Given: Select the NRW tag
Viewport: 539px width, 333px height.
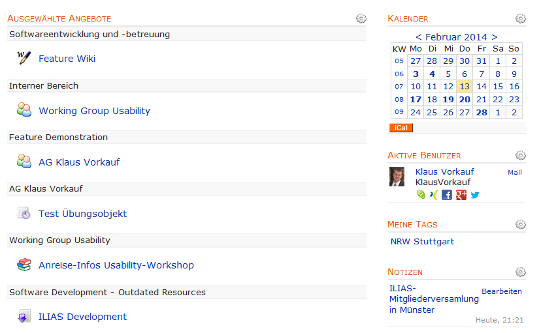Looking at the screenshot, I should 400,241.
